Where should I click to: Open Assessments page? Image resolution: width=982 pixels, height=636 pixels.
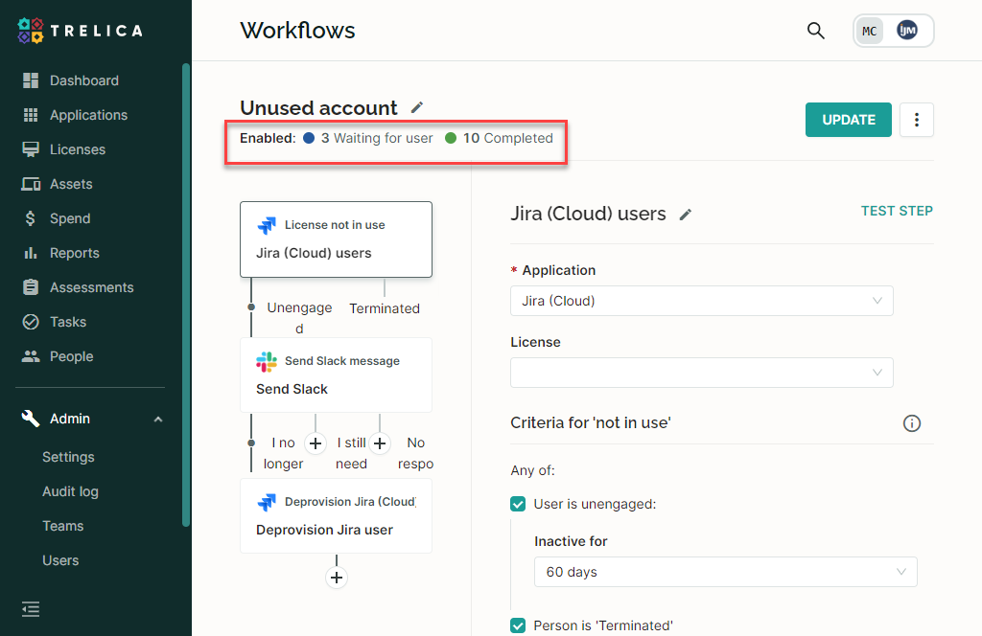pos(92,287)
